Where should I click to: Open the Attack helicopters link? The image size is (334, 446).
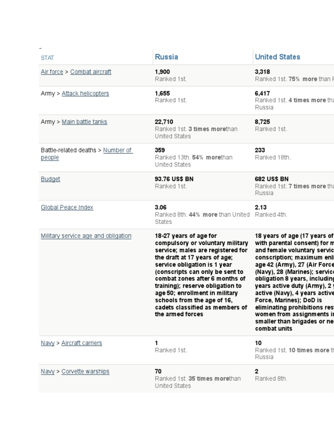[85, 94]
